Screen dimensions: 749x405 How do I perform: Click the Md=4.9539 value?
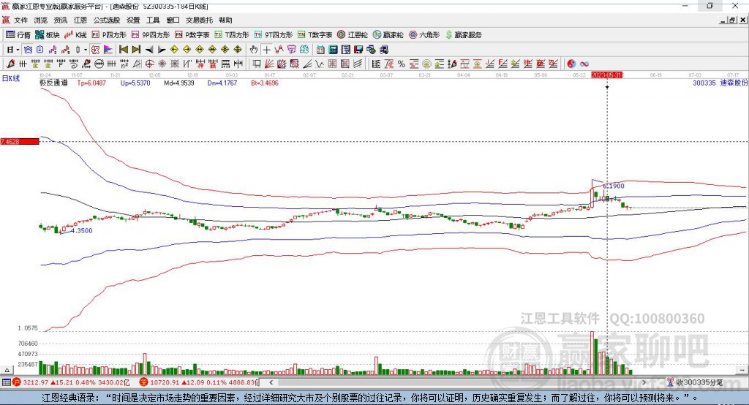pyautogui.click(x=179, y=83)
